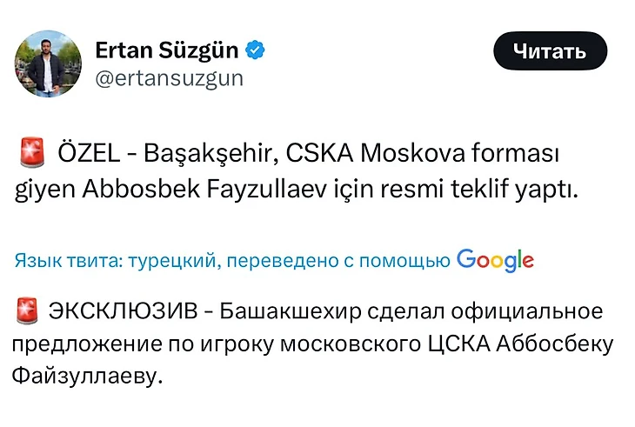Click the original Turkish tweet text
This screenshot has height=427, width=635.
click(297, 170)
